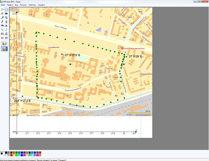
Task: Choose bright yellow palette swatch
Action: click(14, 155)
